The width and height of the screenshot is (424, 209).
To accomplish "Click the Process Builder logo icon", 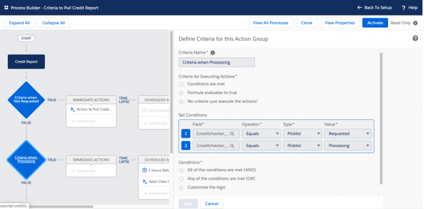I will (6, 8).
